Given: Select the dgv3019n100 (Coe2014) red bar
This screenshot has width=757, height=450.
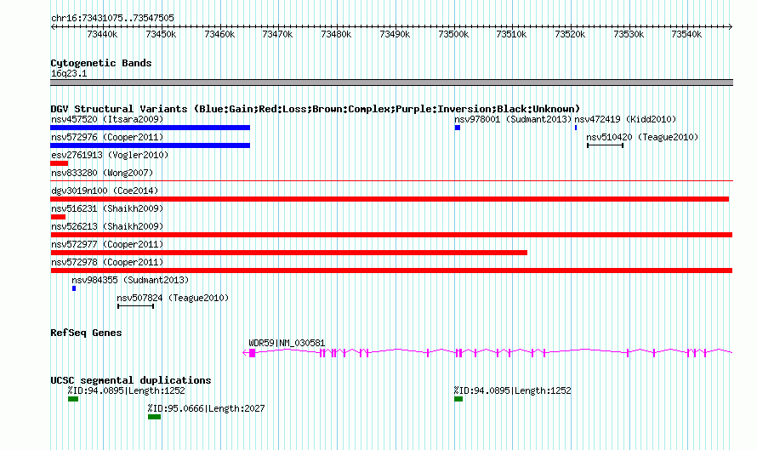Looking at the screenshot, I should (390, 199).
